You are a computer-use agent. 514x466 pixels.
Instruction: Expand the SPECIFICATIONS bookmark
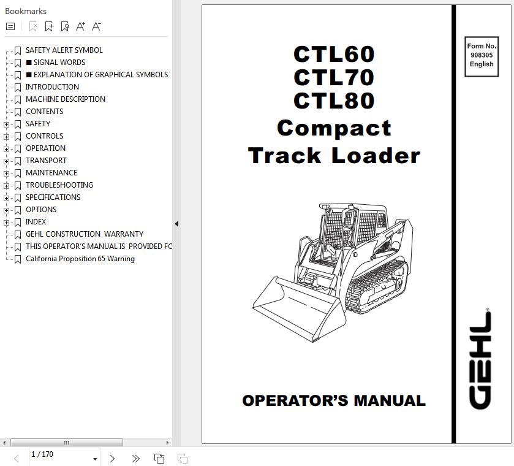coord(6,198)
